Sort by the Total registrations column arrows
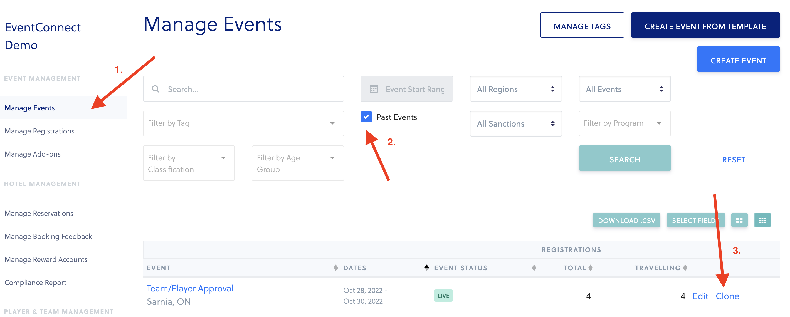The image size is (790, 317). click(590, 268)
